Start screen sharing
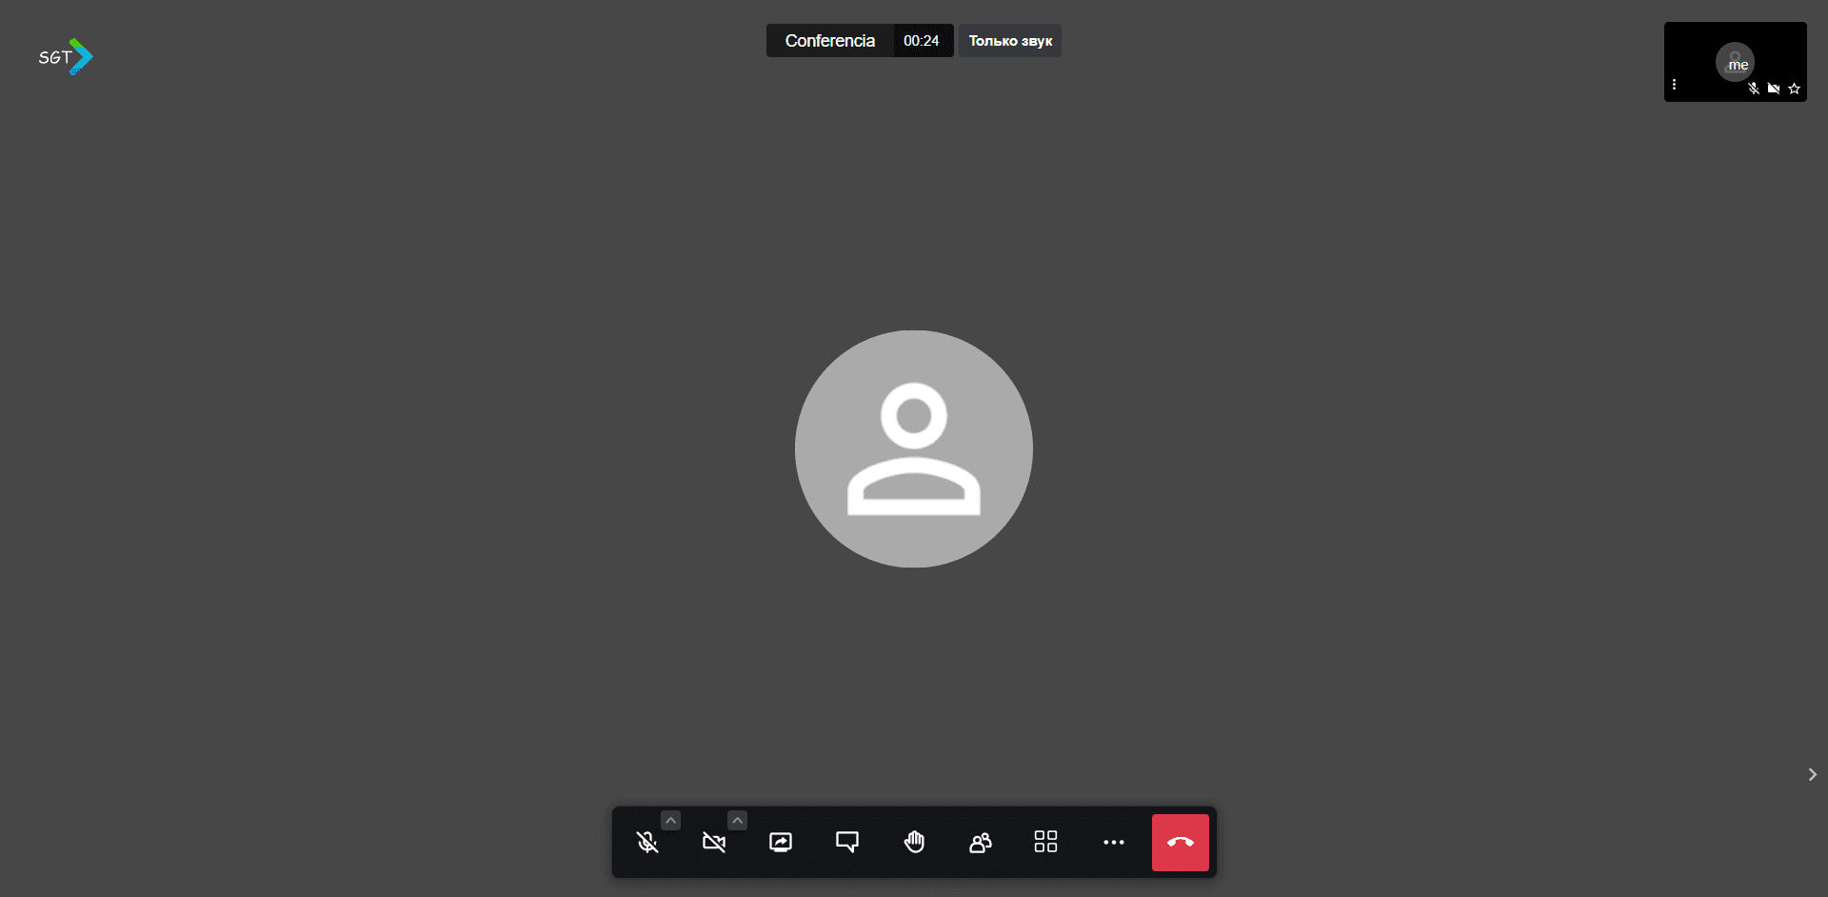The image size is (1828, 897). pos(781,843)
